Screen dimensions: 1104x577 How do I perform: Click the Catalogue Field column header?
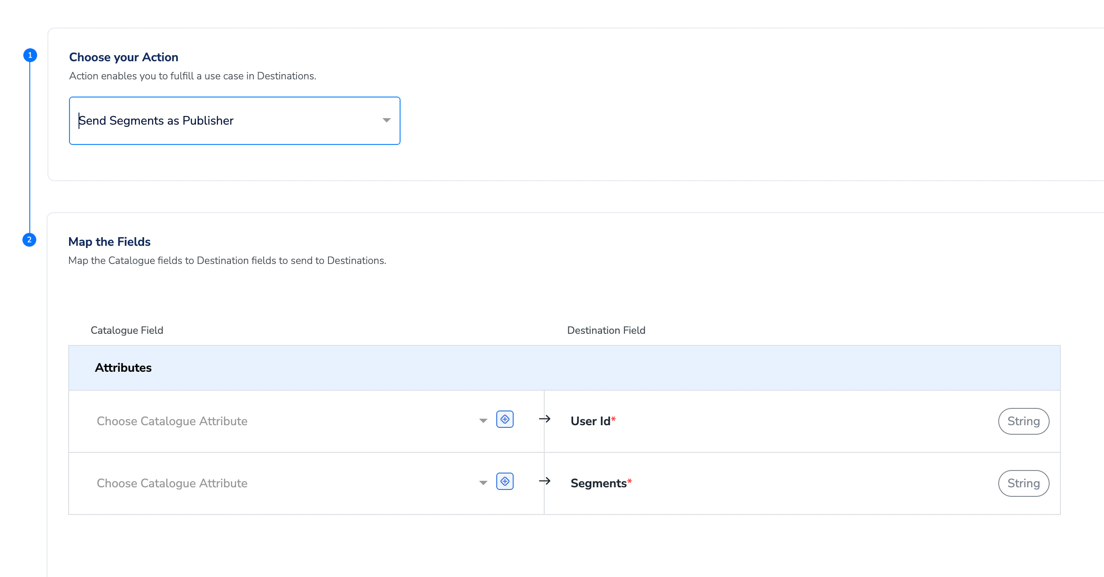[127, 330]
